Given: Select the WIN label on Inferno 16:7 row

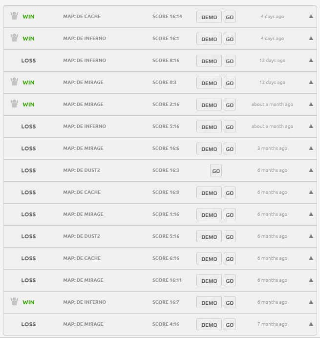Looking at the screenshot, I should click(x=28, y=302).
